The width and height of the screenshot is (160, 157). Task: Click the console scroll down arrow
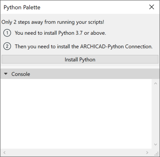(155, 144)
